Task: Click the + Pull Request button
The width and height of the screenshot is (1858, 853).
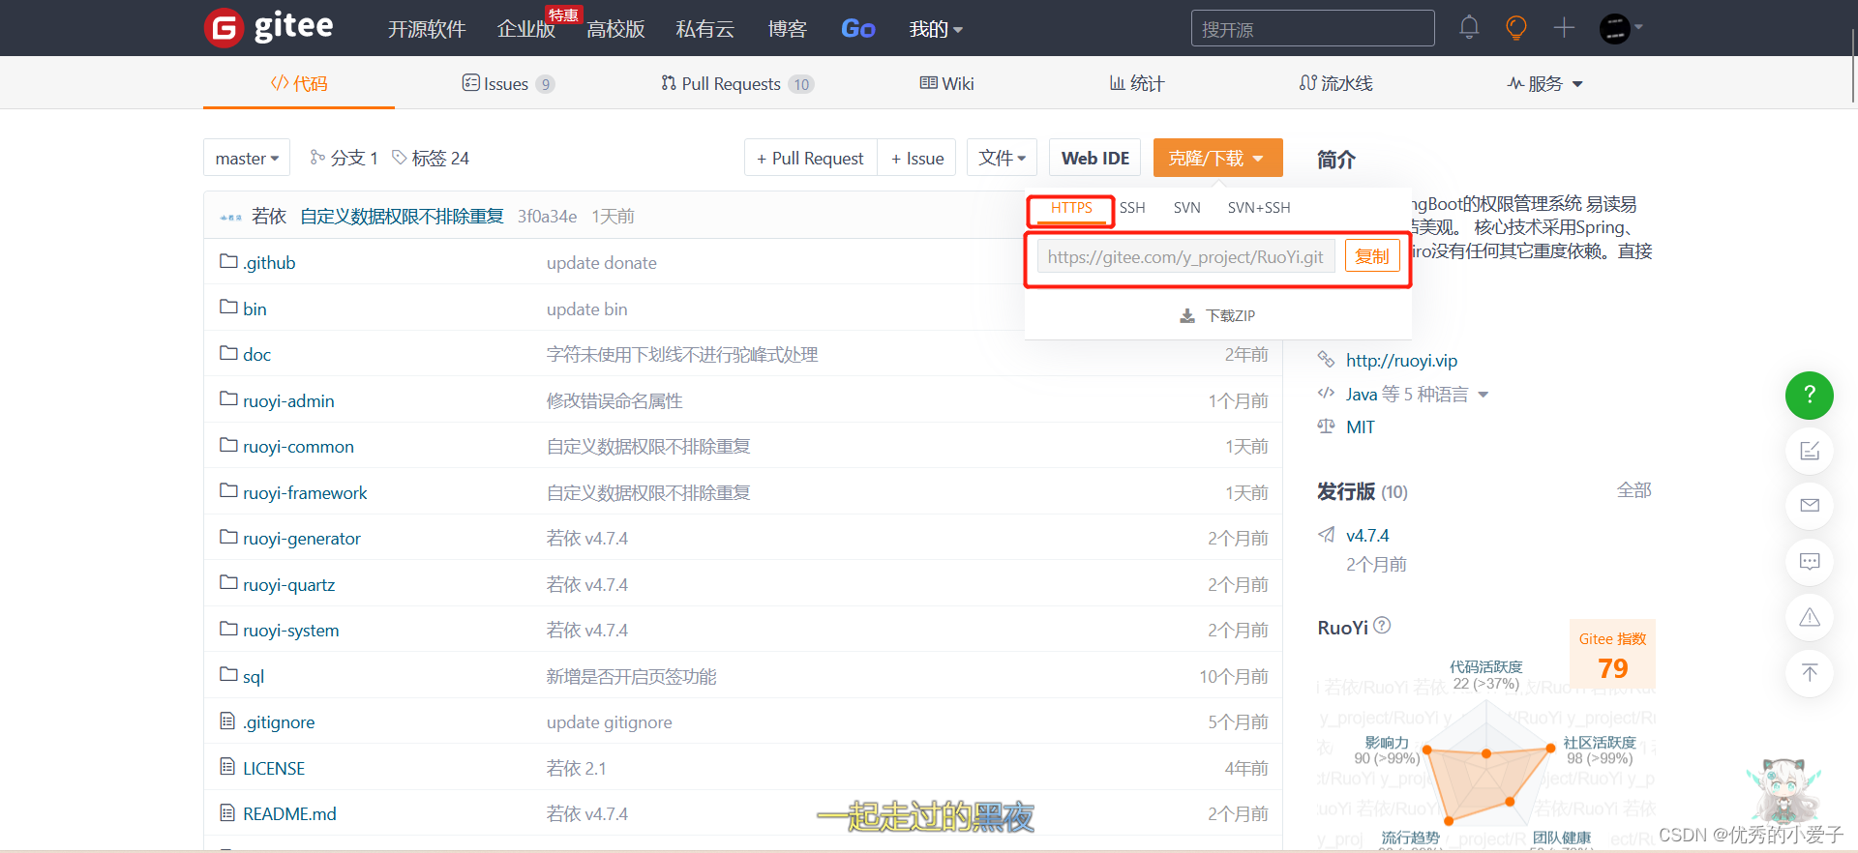Action: click(x=810, y=158)
